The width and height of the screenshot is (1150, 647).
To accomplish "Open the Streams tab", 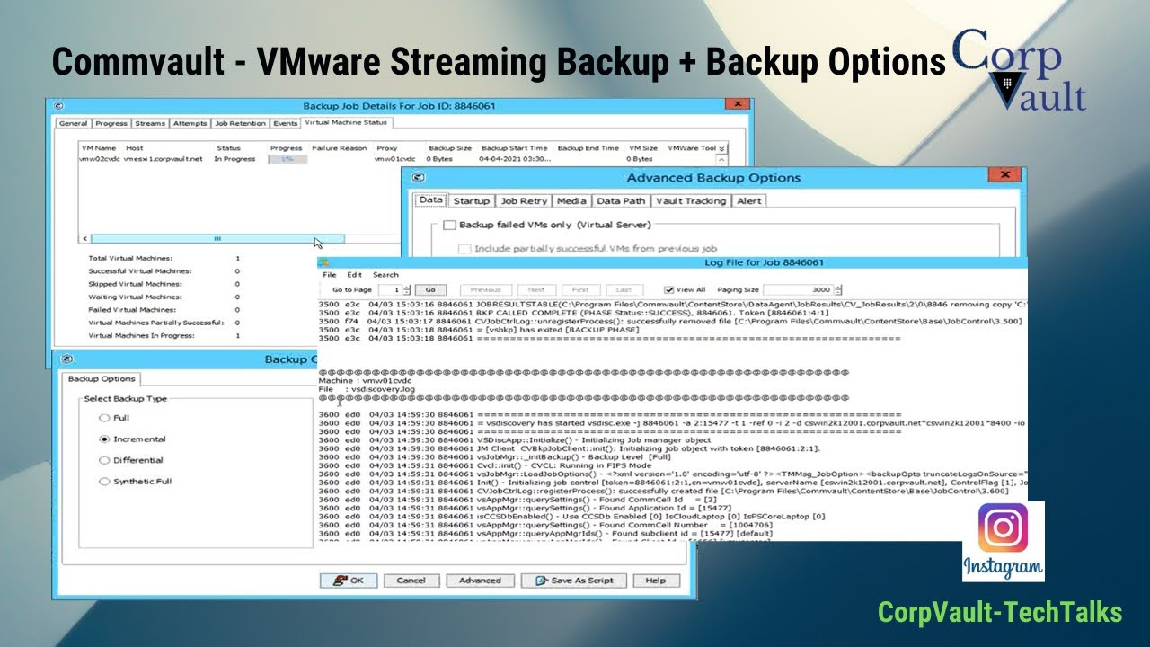I will 150,123.
